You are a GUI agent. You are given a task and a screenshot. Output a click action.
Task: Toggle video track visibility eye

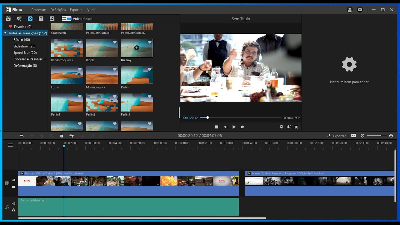coord(14,180)
